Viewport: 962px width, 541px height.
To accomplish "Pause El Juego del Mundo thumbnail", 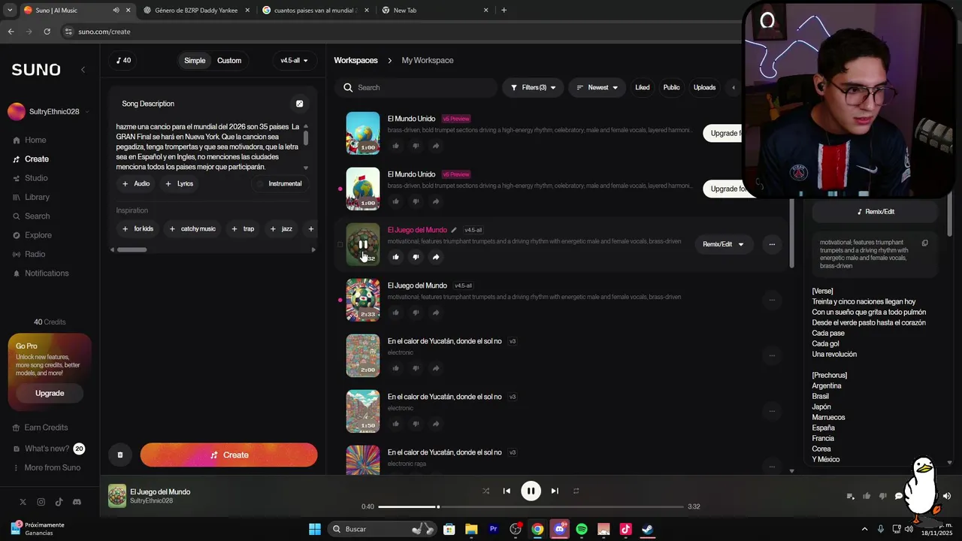I will pyautogui.click(x=363, y=244).
